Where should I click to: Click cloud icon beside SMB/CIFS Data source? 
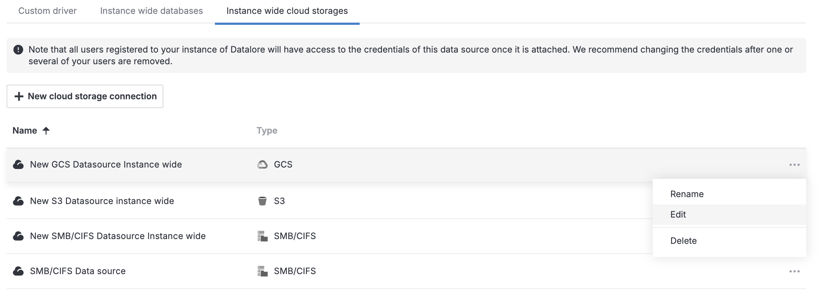[18, 271]
